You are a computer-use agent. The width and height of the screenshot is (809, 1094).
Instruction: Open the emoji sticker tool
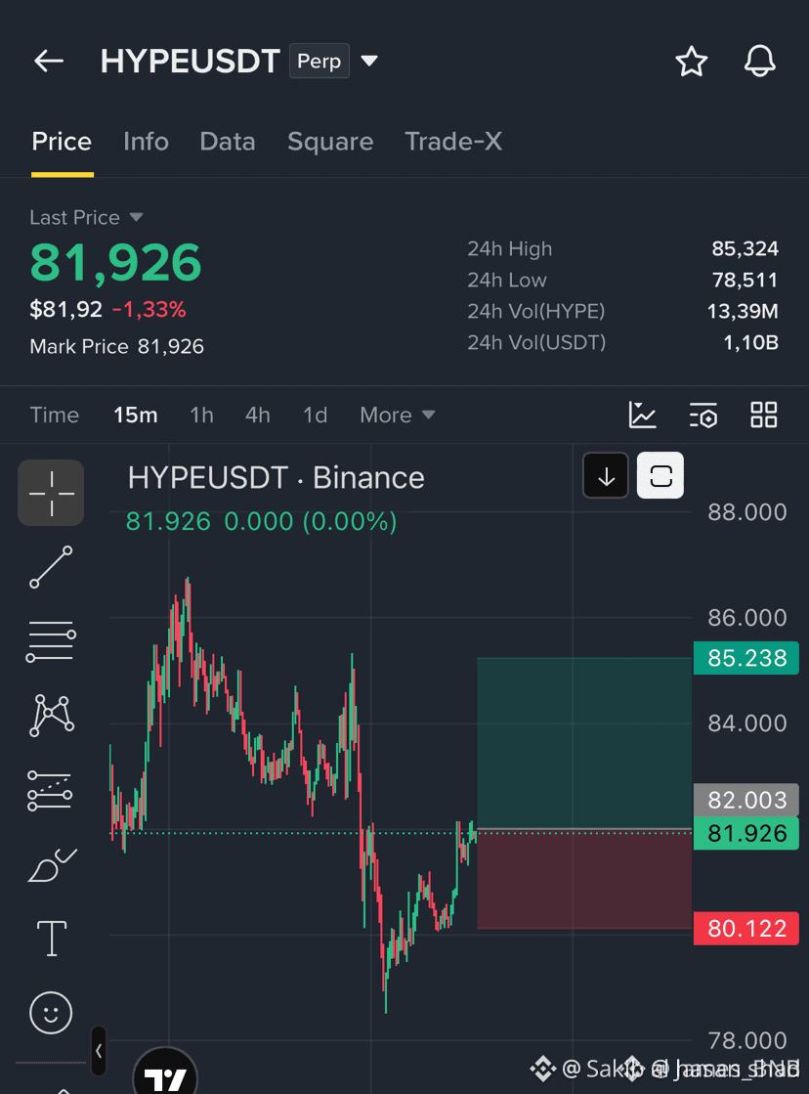tap(51, 1013)
